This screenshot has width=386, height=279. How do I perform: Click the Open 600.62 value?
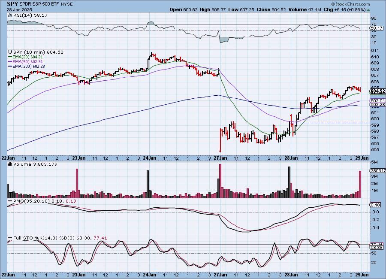coord(184,9)
